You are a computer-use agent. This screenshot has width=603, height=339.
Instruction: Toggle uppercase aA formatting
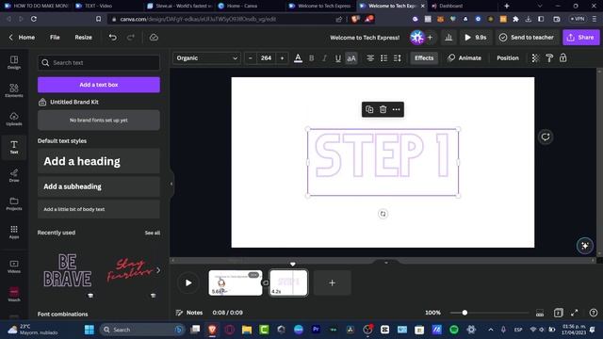pyautogui.click(x=351, y=58)
